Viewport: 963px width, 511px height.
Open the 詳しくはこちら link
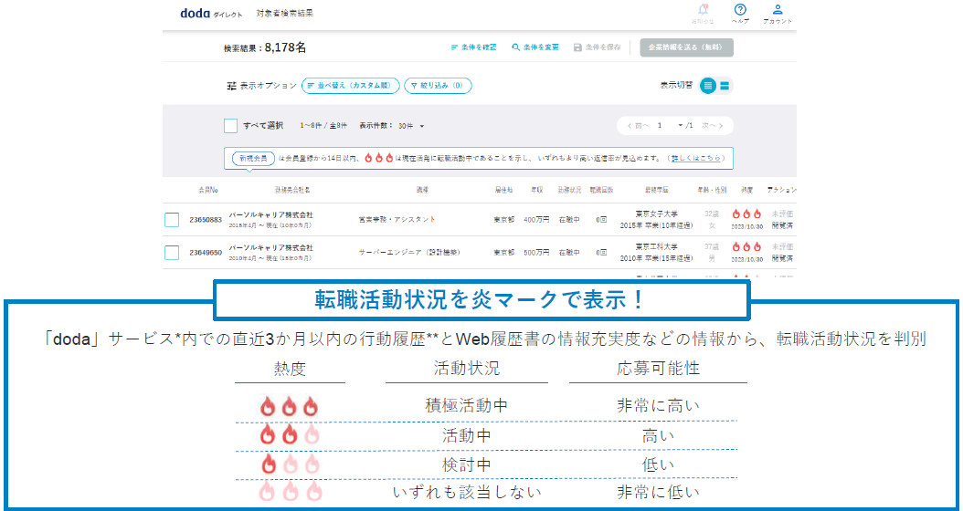[x=696, y=158]
